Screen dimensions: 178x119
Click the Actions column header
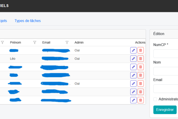(x=140, y=43)
